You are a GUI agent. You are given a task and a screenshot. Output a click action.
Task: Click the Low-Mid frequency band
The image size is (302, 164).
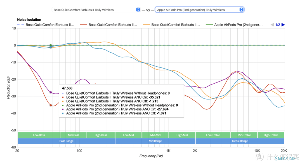128,135
